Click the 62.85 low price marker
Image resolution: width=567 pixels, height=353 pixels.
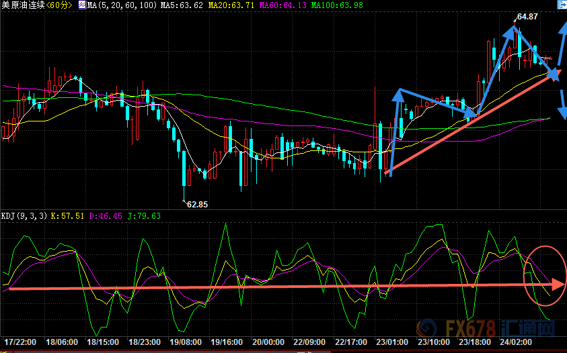[198, 204]
